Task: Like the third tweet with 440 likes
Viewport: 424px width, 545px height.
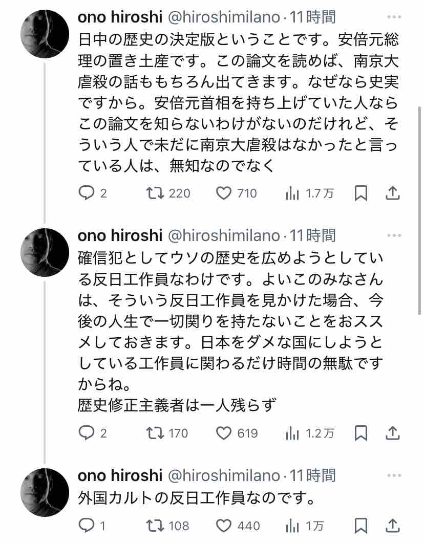Action: tap(224, 526)
